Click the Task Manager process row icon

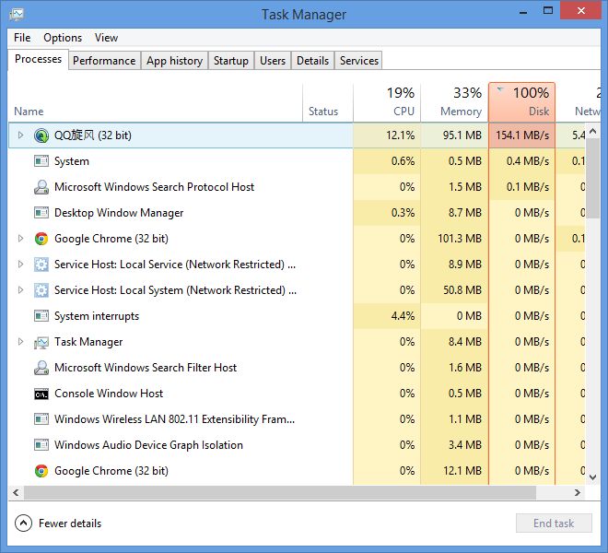coord(41,342)
